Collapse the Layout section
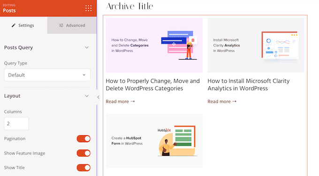 click(x=87, y=96)
